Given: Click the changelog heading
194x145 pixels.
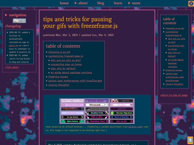Looking at the screenshot, I should coord(13,26).
